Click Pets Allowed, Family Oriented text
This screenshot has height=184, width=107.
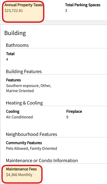point(32,148)
